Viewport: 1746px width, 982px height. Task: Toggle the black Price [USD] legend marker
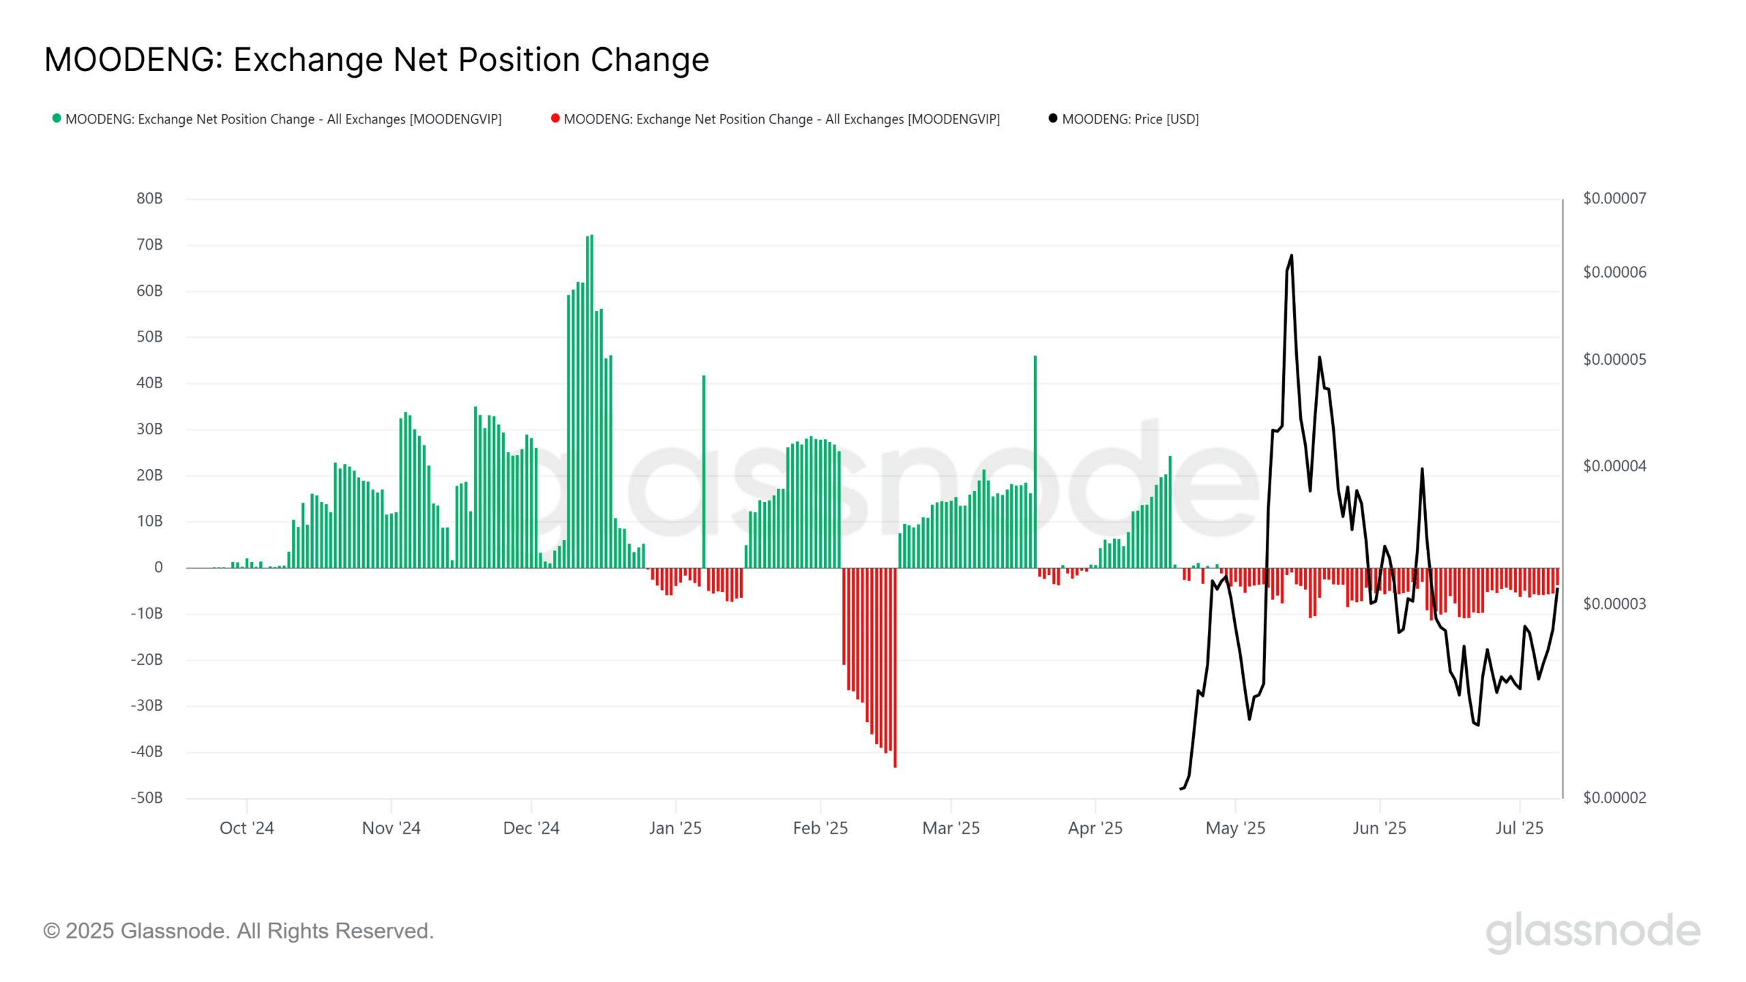pos(1053,119)
